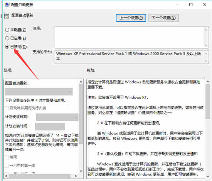Image resolution: width=212 pixels, height=181 pixels.
Task: Click the help panel vertical scrollbar thumb
Action: tap(207, 101)
